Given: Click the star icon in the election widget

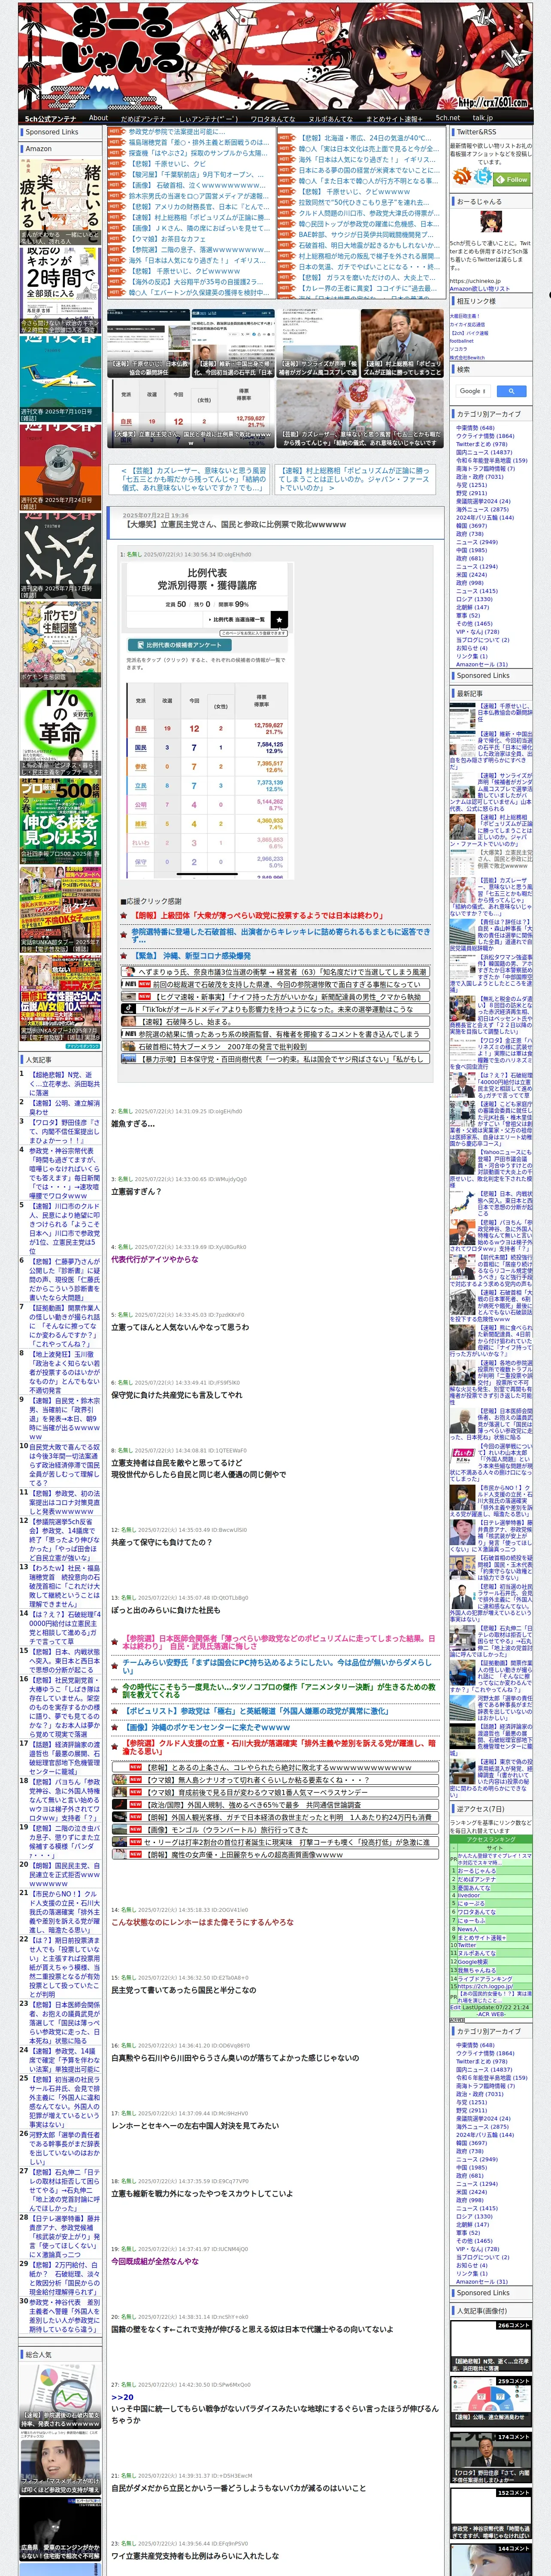Looking at the screenshot, I should tap(279, 619).
